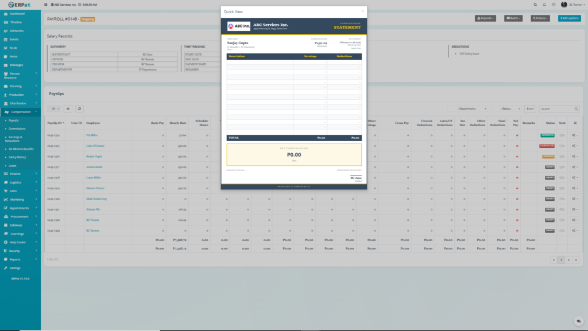Viewport: 588px width, 331px height.
Task: Open the Actions dropdown button
Action: [x=540, y=18]
